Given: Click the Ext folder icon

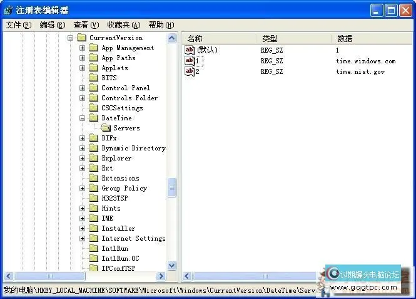Looking at the screenshot, I should click(x=93, y=168).
